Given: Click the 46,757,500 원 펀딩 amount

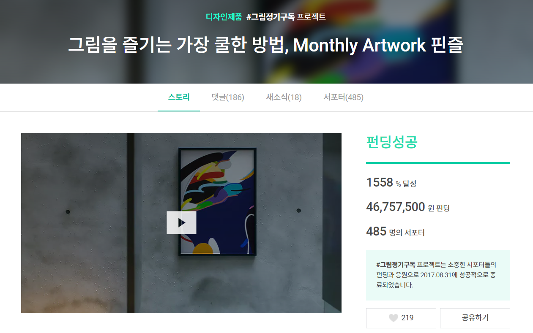Looking at the screenshot, I should 408,207.
